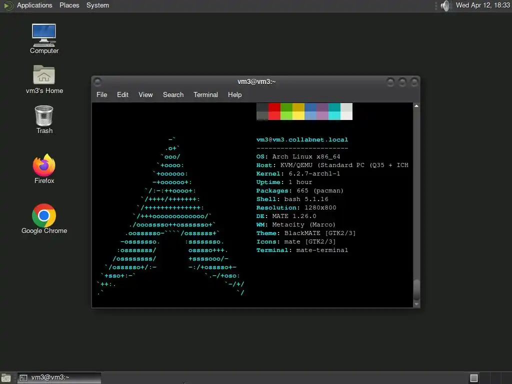Click the clock showing Wed Apr 12, 18:33
Viewport: 512px width, 384px height.
coord(483,5)
